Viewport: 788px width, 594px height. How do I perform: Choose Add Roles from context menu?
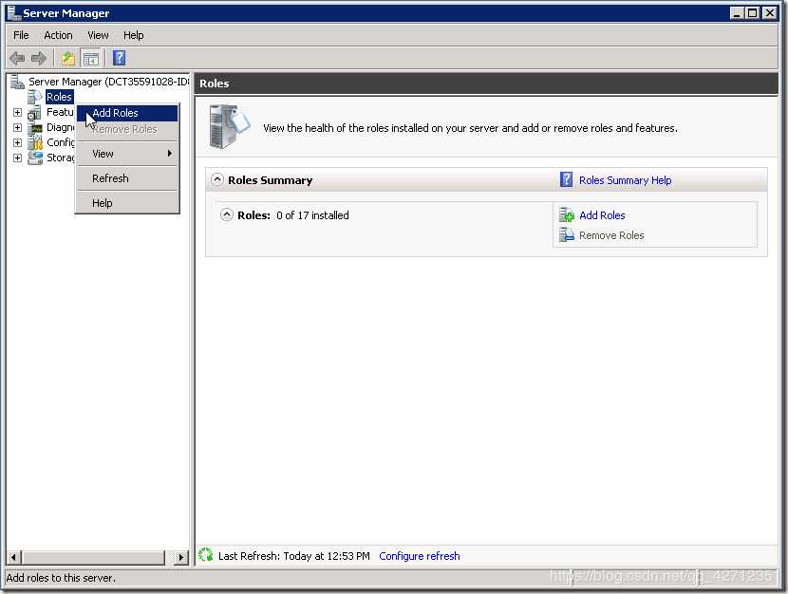pyautogui.click(x=127, y=113)
